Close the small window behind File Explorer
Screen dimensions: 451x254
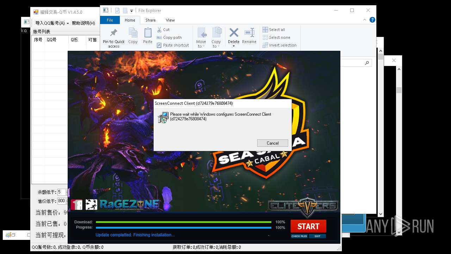click(394, 60)
